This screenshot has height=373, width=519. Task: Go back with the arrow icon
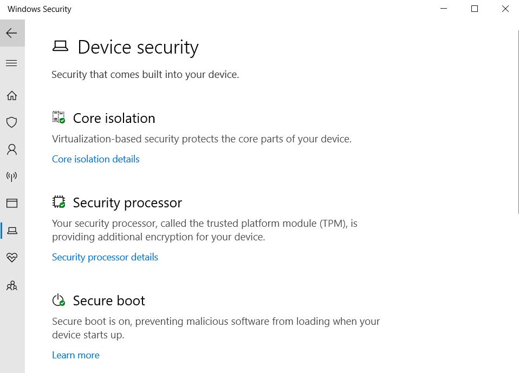[x=12, y=33]
